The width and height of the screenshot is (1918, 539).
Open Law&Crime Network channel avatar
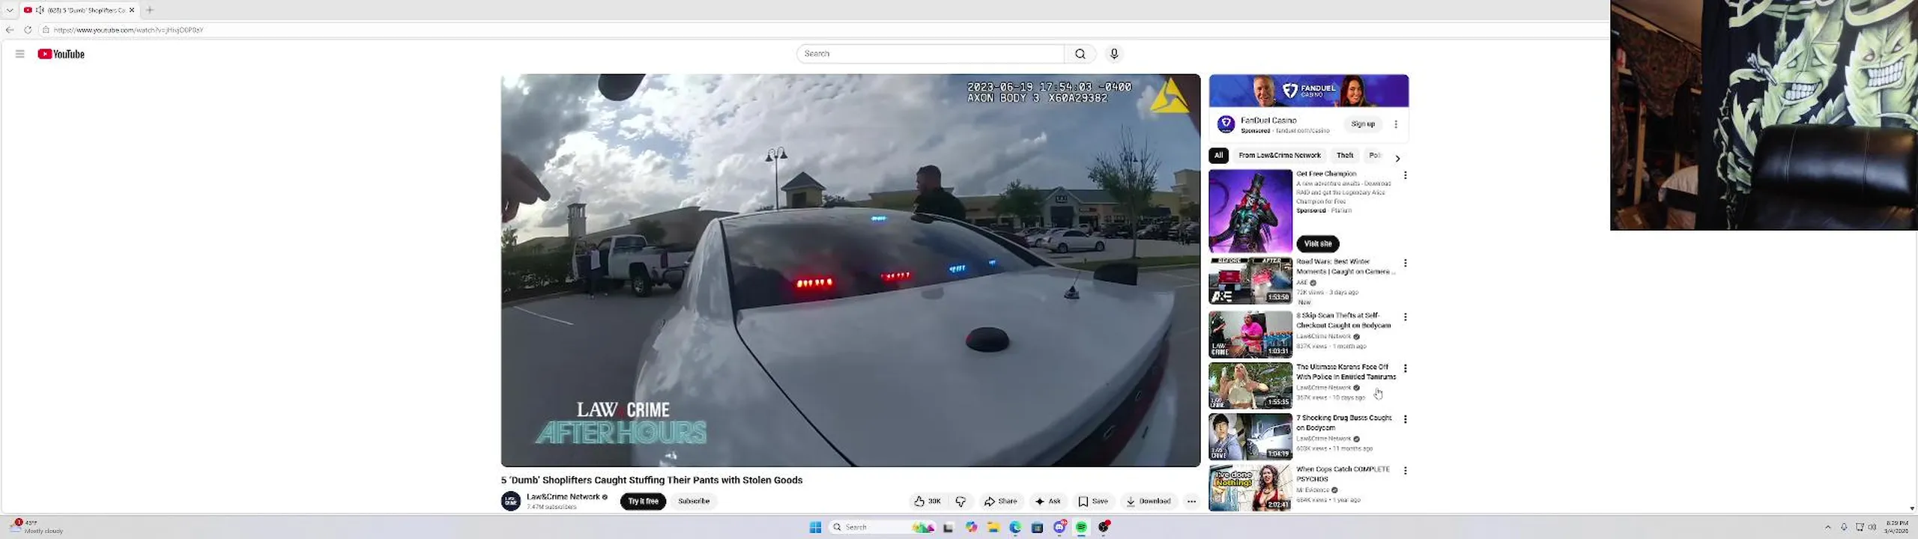coord(511,501)
